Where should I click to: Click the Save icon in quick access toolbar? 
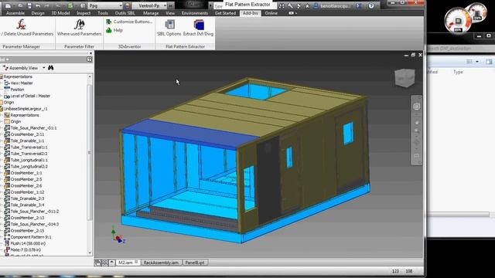29,5
